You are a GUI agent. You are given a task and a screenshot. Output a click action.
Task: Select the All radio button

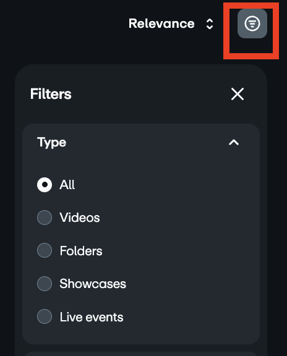click(x=45, y=185)
